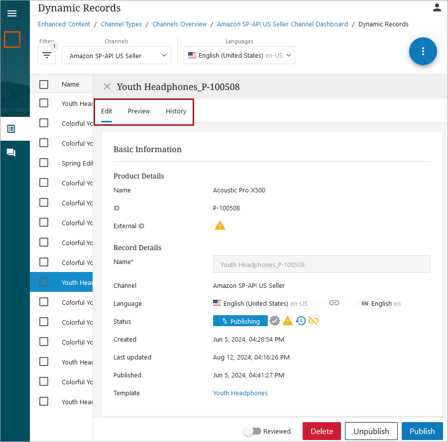The height and width of the screenshot is (442, 448).
Task: Close the Youth Headphones_P-100508 detail panel
Action: 107,87
